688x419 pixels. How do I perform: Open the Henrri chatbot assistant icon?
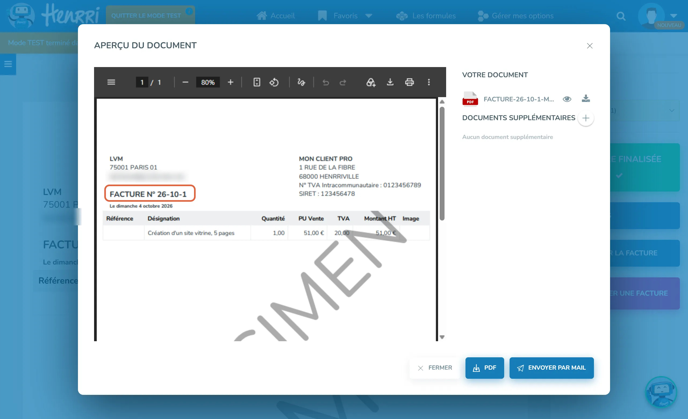coord(661,392)
